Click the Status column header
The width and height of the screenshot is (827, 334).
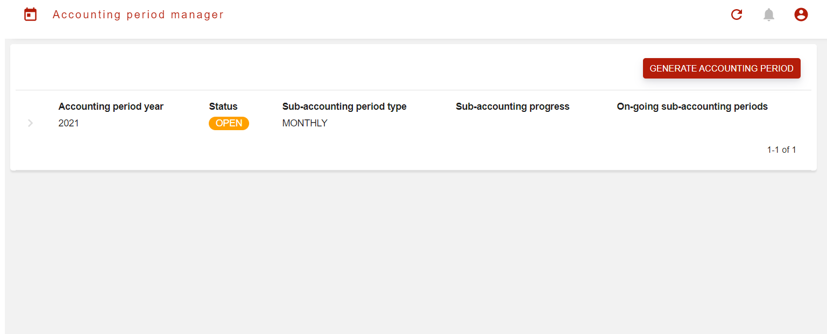[223, 106]
